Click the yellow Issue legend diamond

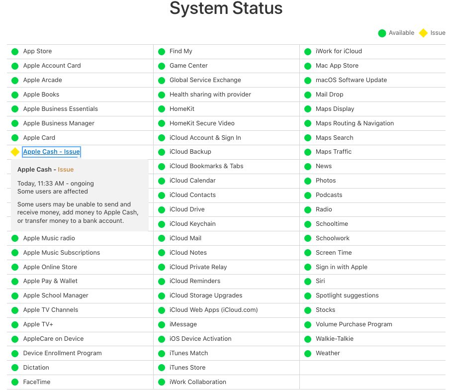tap(423, 33)
